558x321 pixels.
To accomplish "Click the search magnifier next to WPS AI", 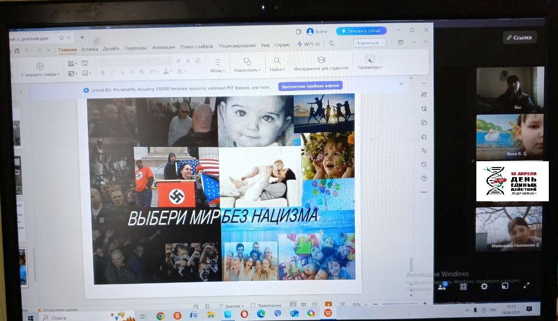I will (332, 43).
